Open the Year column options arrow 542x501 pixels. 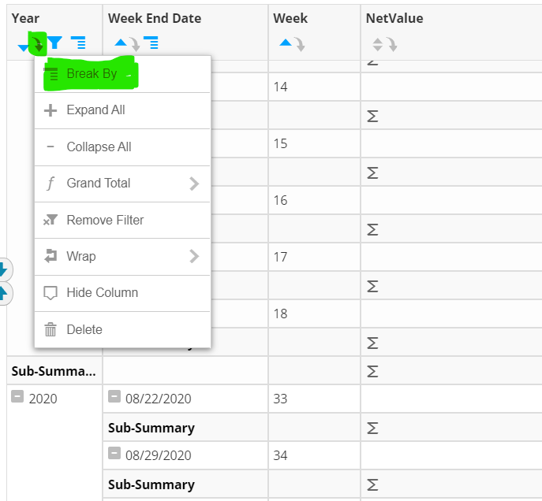coord(37,43)
